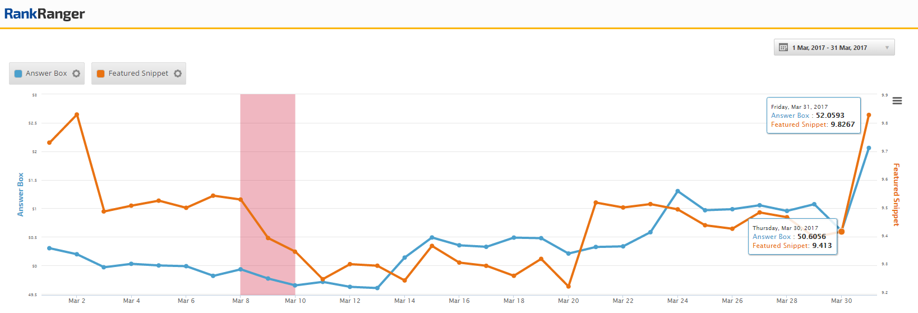918x313 pixels.
Task: Select the Mar 30 highlighted orange data point
Action: (841, 232)
